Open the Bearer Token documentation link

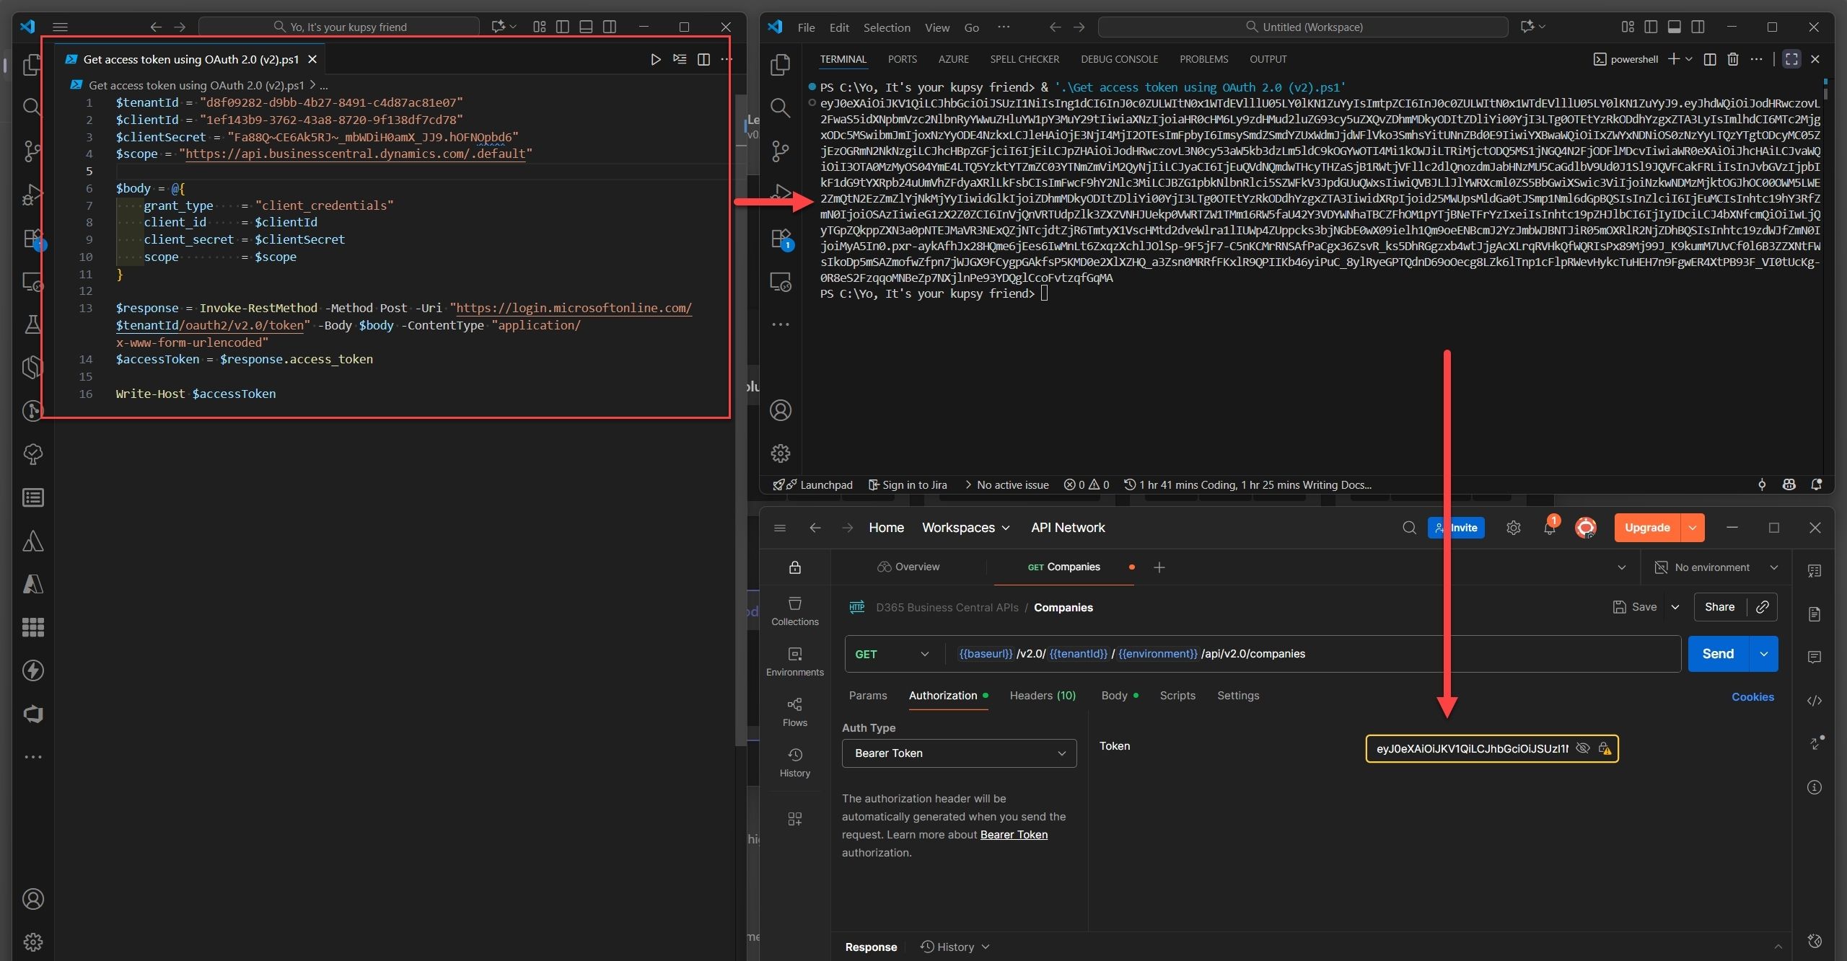pos(1013,835)
